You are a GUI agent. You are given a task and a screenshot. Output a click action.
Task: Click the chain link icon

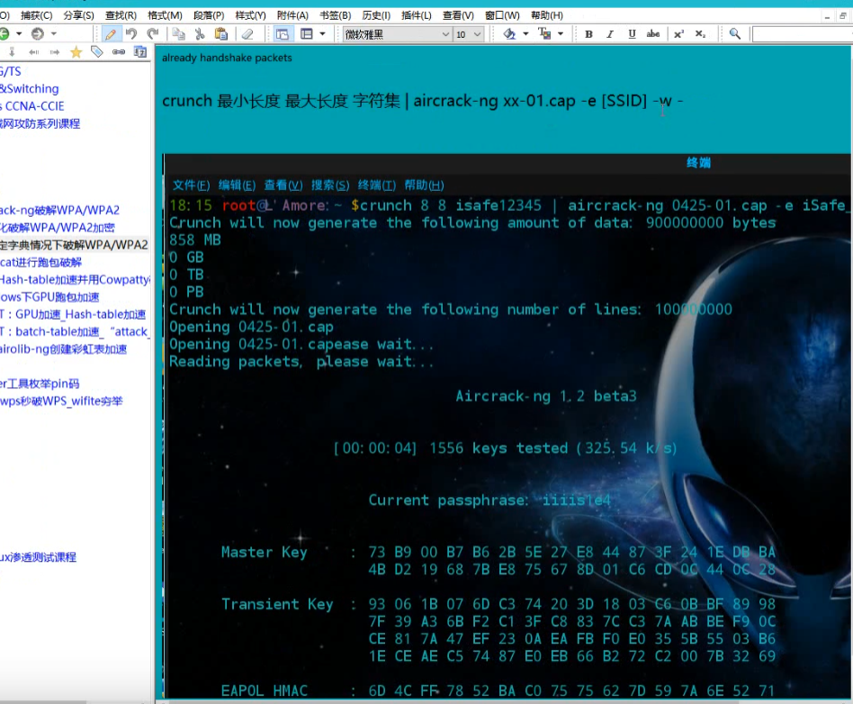119,51
